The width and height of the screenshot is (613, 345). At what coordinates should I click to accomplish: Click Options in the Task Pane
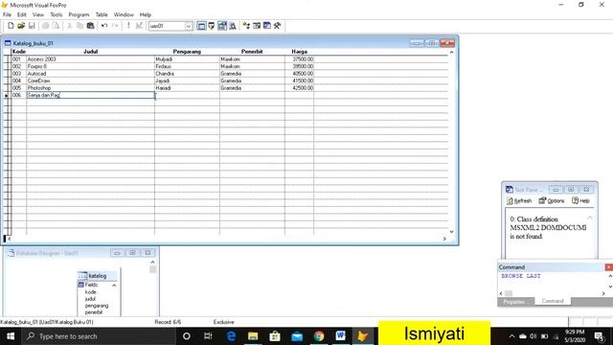[x=552, y=201]
